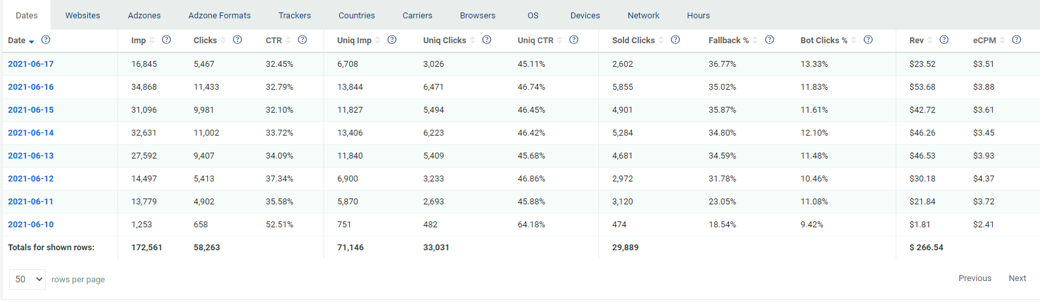
Task: Open the rows per page dropdown
Action: [x=28, y=279]
